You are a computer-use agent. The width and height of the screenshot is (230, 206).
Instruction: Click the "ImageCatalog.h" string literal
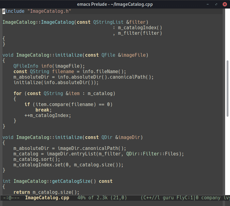[49, 11]
